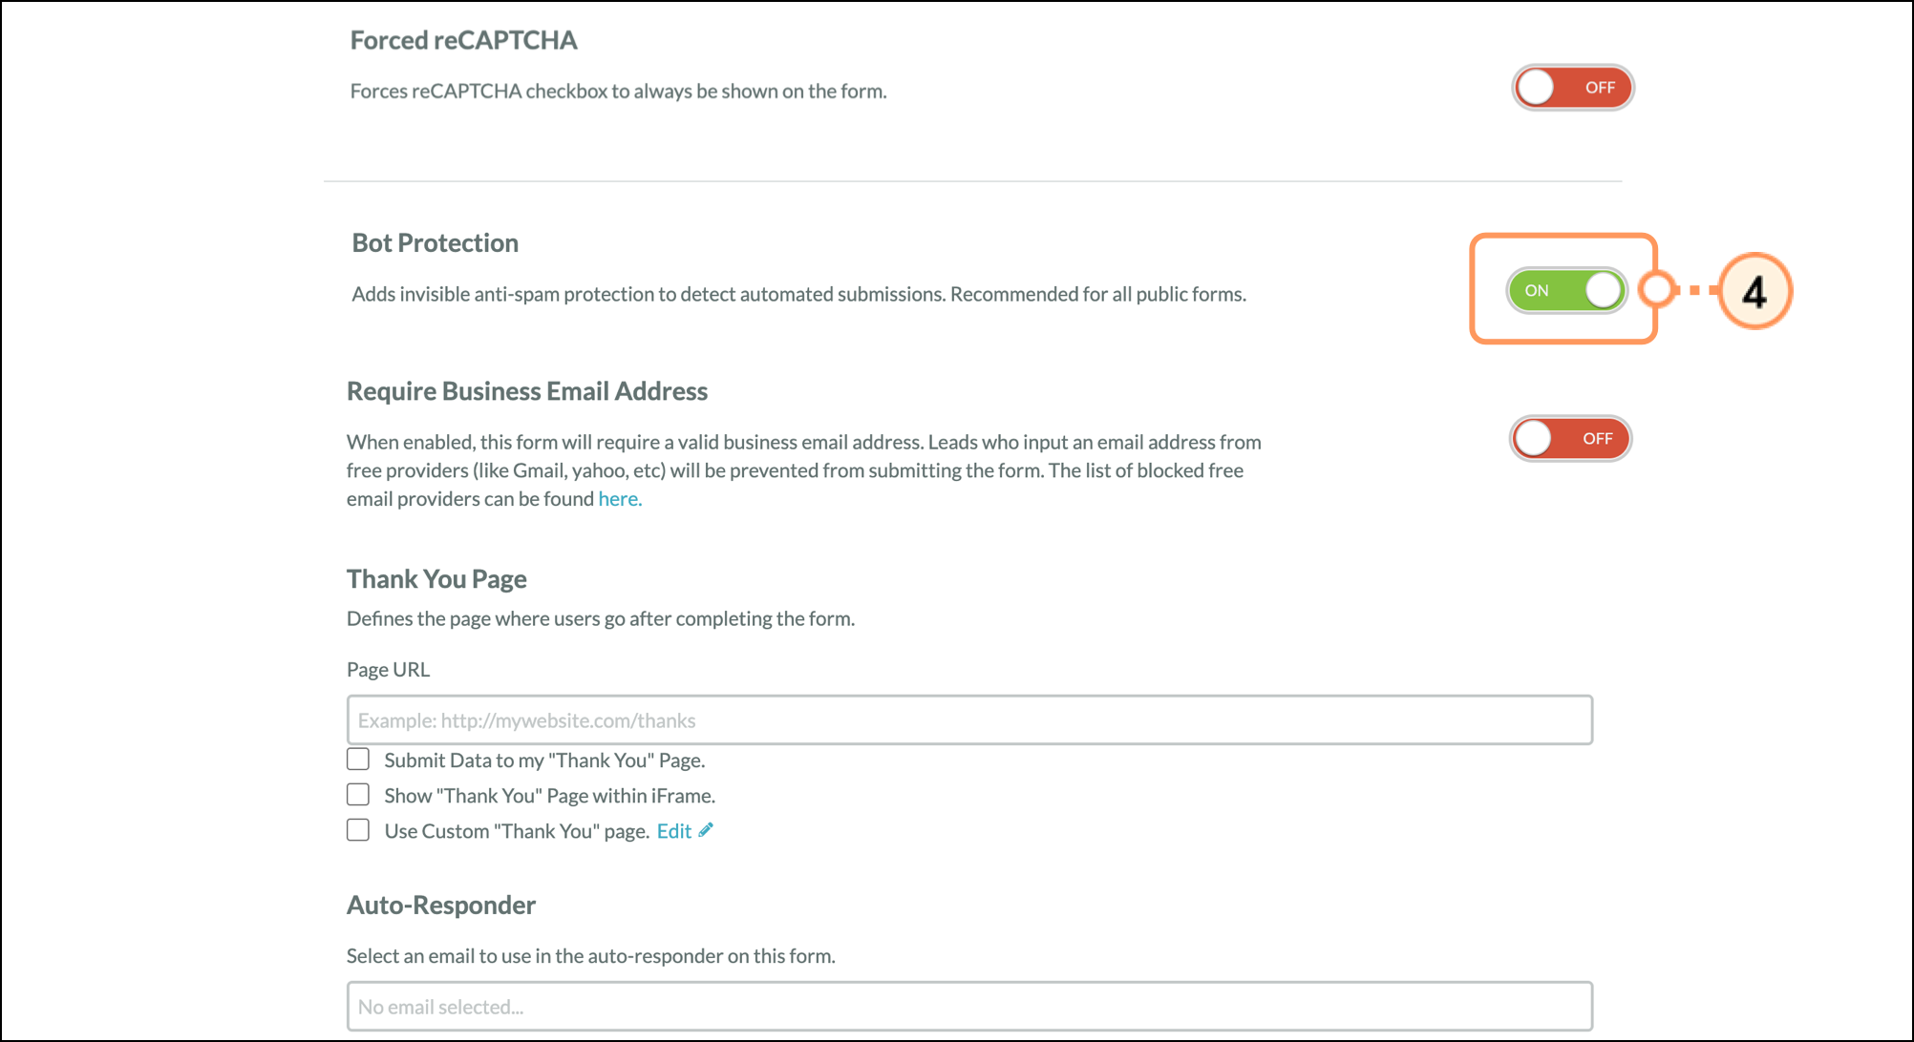Click the Require Business Email Address heading
Viewport: 1914px width, 1042px height.
pyautogui.click(x=526, y=391)
